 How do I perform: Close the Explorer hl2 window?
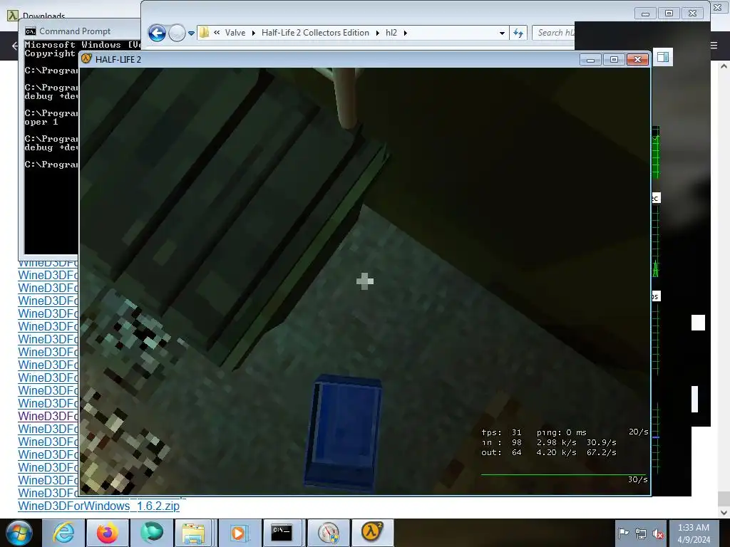(x=693, y=14)
